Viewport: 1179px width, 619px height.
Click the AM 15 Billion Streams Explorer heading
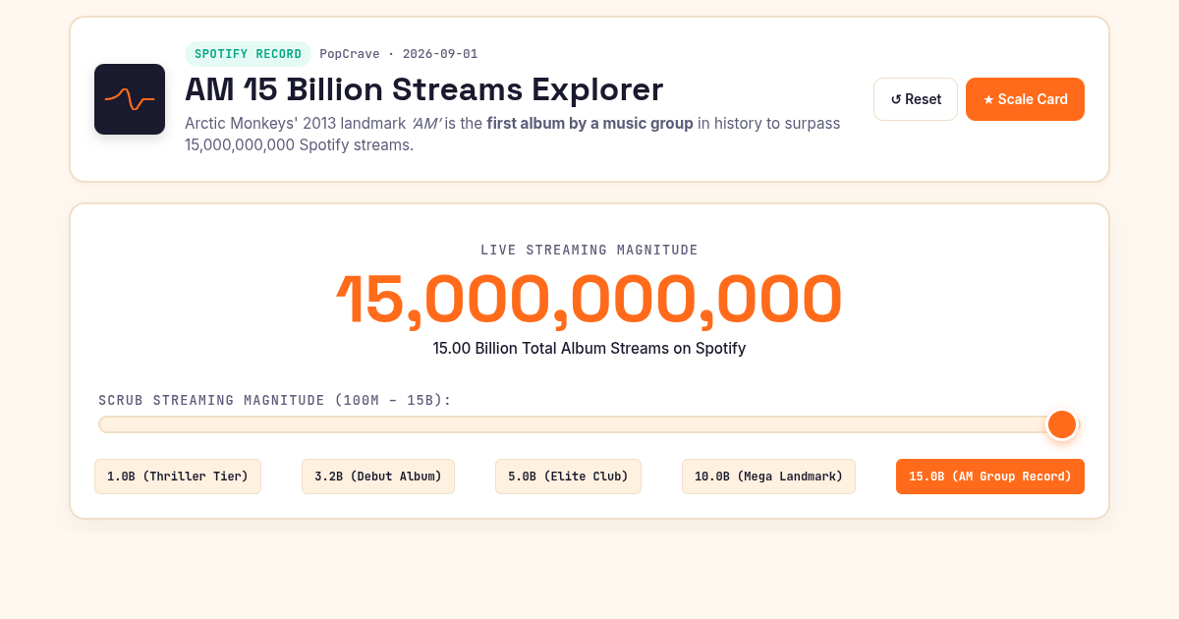point(424,89)
